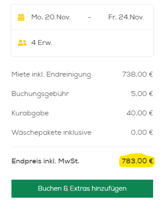Image resolution: width=165 pixels, height=214 pixels.
Task: Click the Wäschepakete inklusive label
Action: (x=51, y=133)
